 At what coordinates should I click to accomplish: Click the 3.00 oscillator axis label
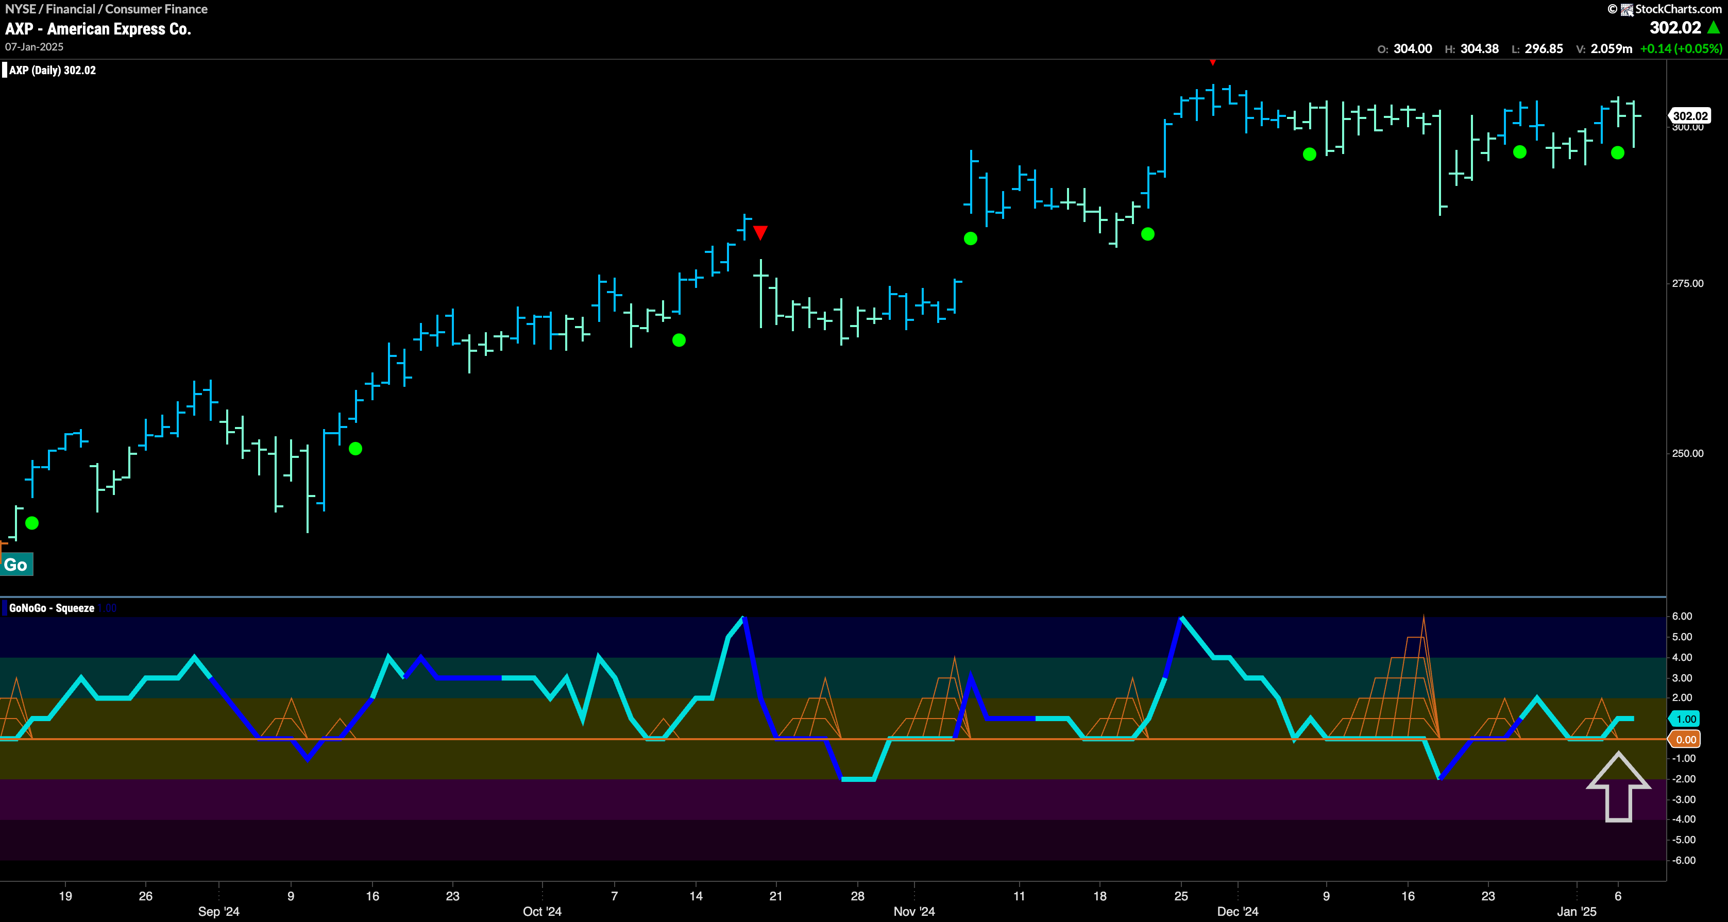1682,678
